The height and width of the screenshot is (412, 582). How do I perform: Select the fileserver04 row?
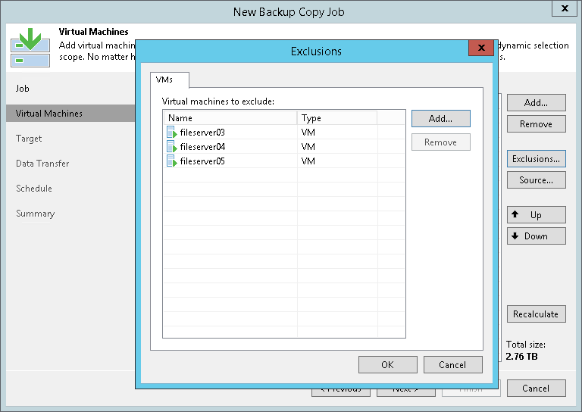coord(284,146)
